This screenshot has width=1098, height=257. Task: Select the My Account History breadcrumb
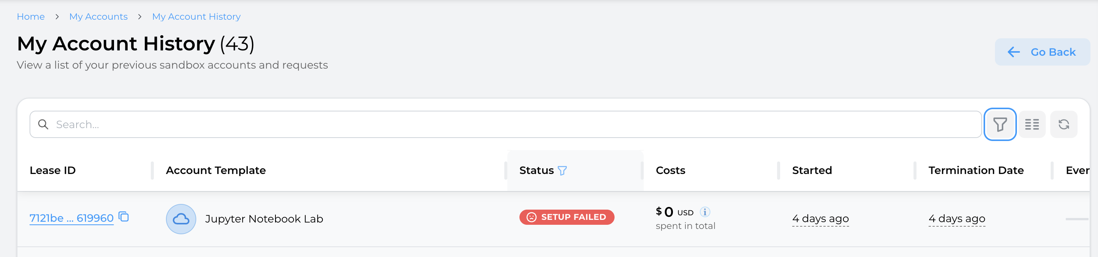click(x=196, y=17)
